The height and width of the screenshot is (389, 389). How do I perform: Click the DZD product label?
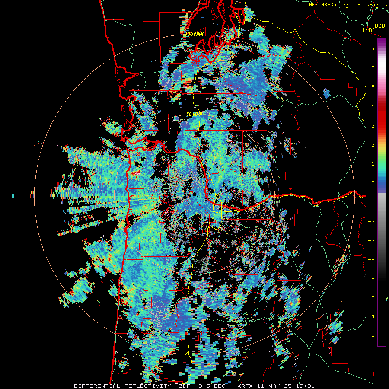(x=380, y=26)
